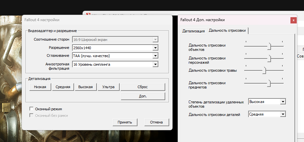The width and height of the screenshot is (304, 142).
Task: Open advanced settings with Доп. button
Action: 143,96
